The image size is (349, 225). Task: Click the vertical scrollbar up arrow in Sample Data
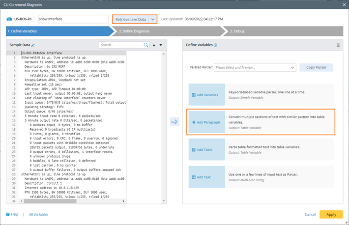point(164,54)
